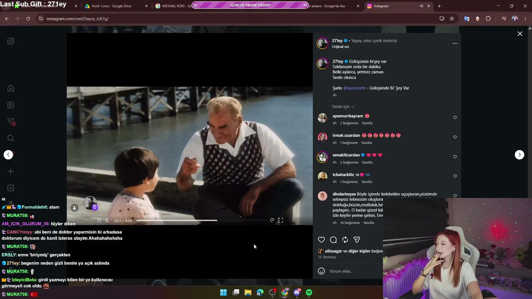Open Instagram search from the sidebar
This screenshot has width=532, height=299.
pos(11,138)
